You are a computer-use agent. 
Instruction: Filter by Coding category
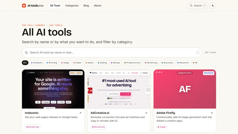[x=102, y=63]
